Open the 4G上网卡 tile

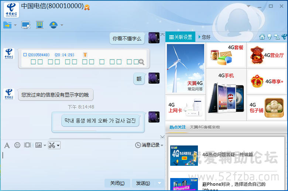(185, 108)
